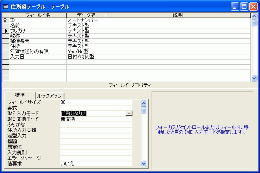Click the データ型 column header
Viewport: 260px width, 173px height.
point(86,15)
